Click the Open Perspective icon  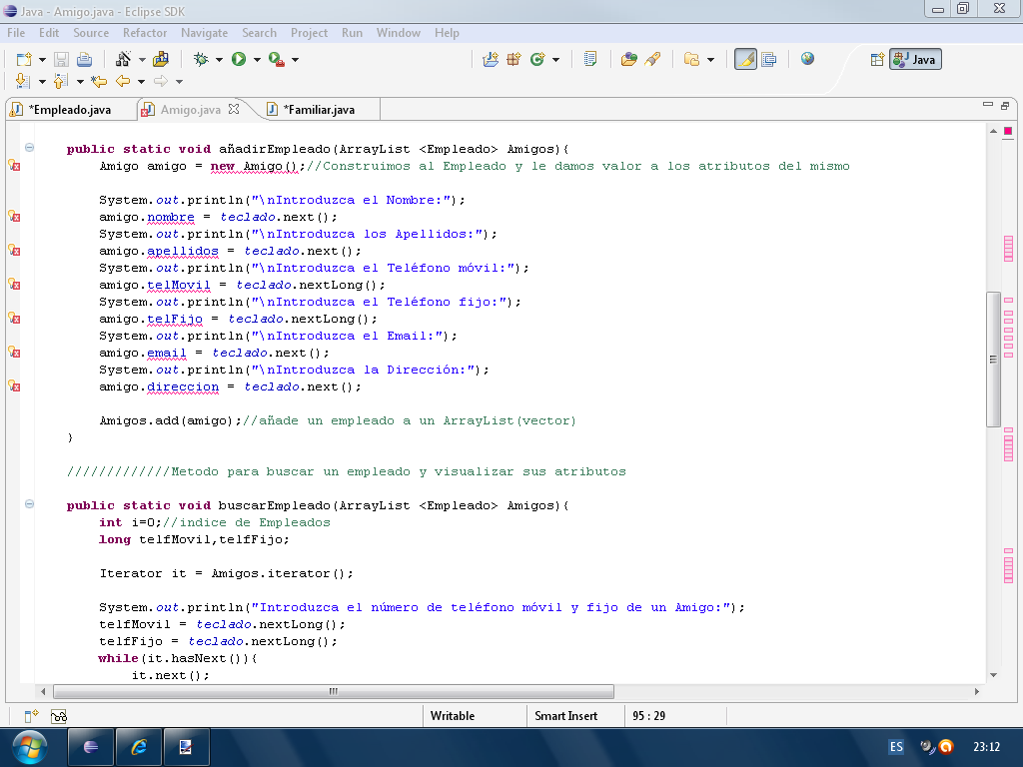[877, 59]
